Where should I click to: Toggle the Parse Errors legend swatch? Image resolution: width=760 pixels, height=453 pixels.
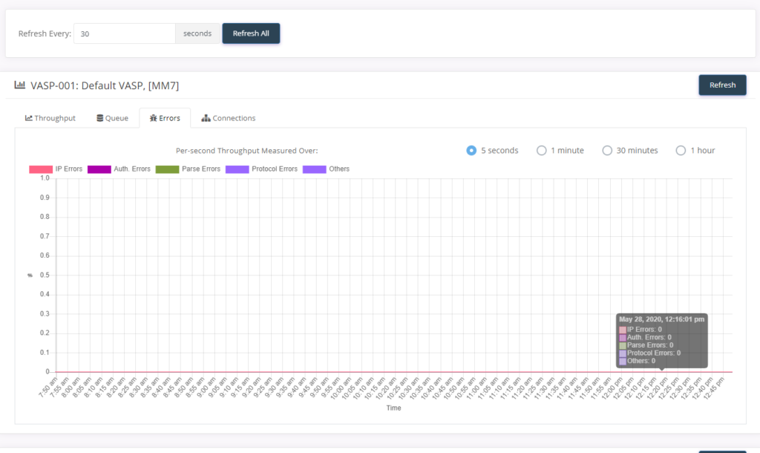coord(167,169)
